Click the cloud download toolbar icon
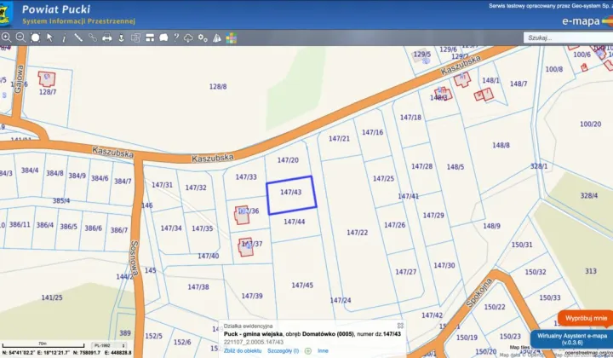The height and width of the screenshot is (358, 613). coord(188,38)
